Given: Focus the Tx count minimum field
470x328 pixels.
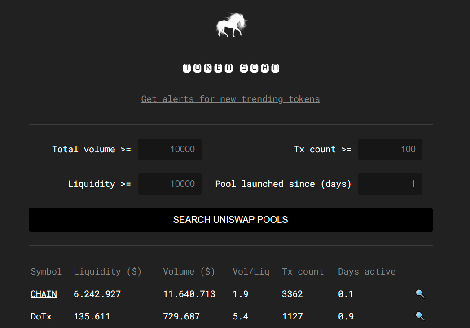Looking at the screenshot, I should click(x=390, y=149).
